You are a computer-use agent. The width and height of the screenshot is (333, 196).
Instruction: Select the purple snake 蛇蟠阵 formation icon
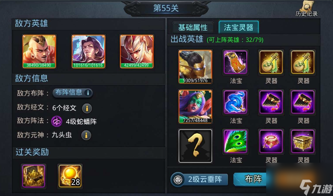(57, 122)
